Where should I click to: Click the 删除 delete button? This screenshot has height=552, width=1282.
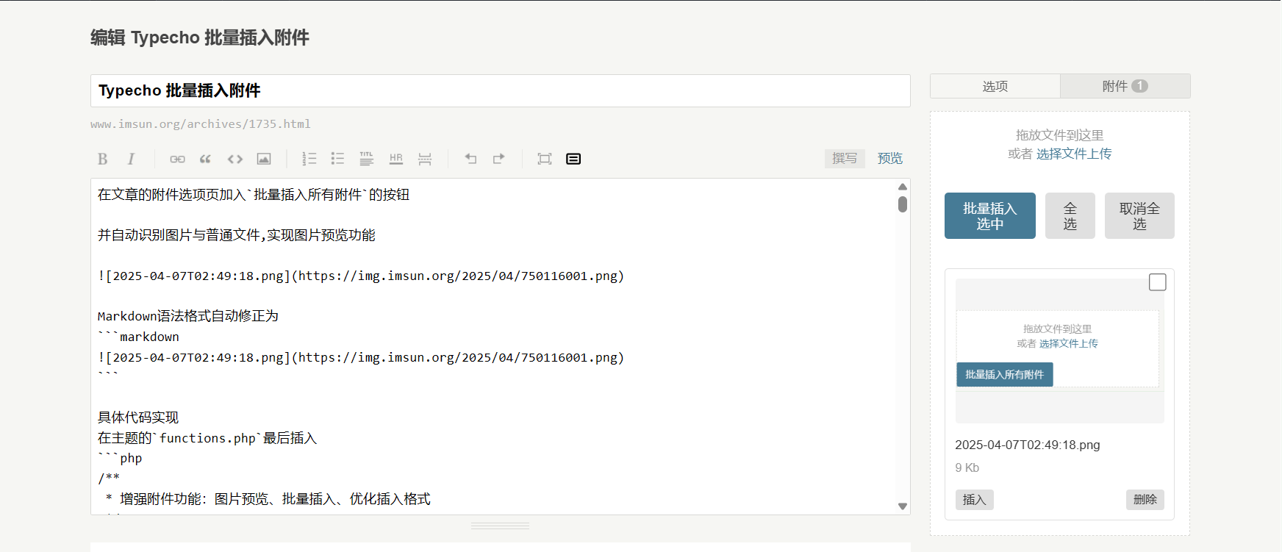1145,500
